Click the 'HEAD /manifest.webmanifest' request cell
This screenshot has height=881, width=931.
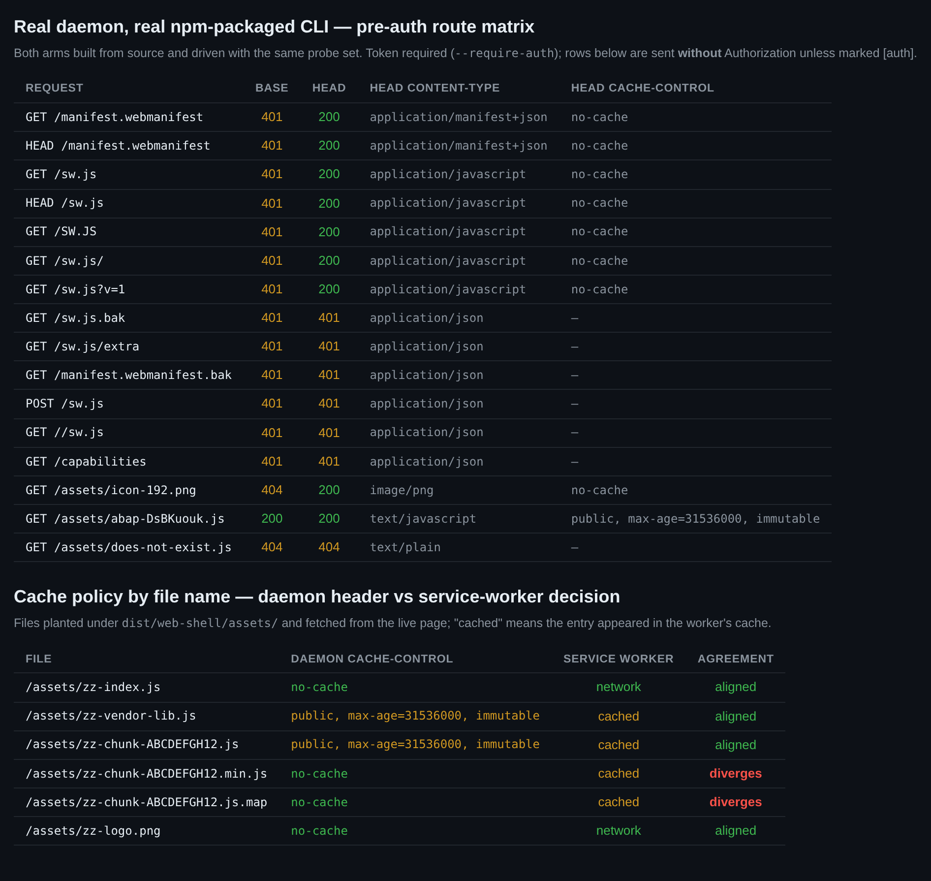[118, 146]
